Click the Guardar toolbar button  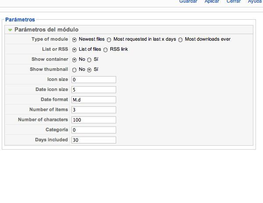[x=188, y=1]
